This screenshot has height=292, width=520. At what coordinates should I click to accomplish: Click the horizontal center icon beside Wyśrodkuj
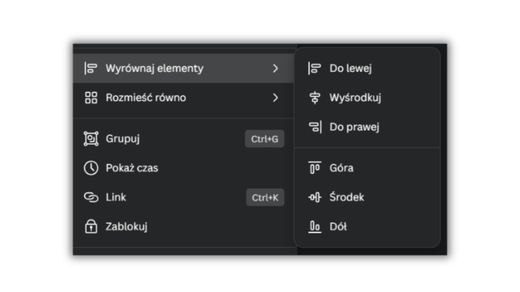[315, 98]
